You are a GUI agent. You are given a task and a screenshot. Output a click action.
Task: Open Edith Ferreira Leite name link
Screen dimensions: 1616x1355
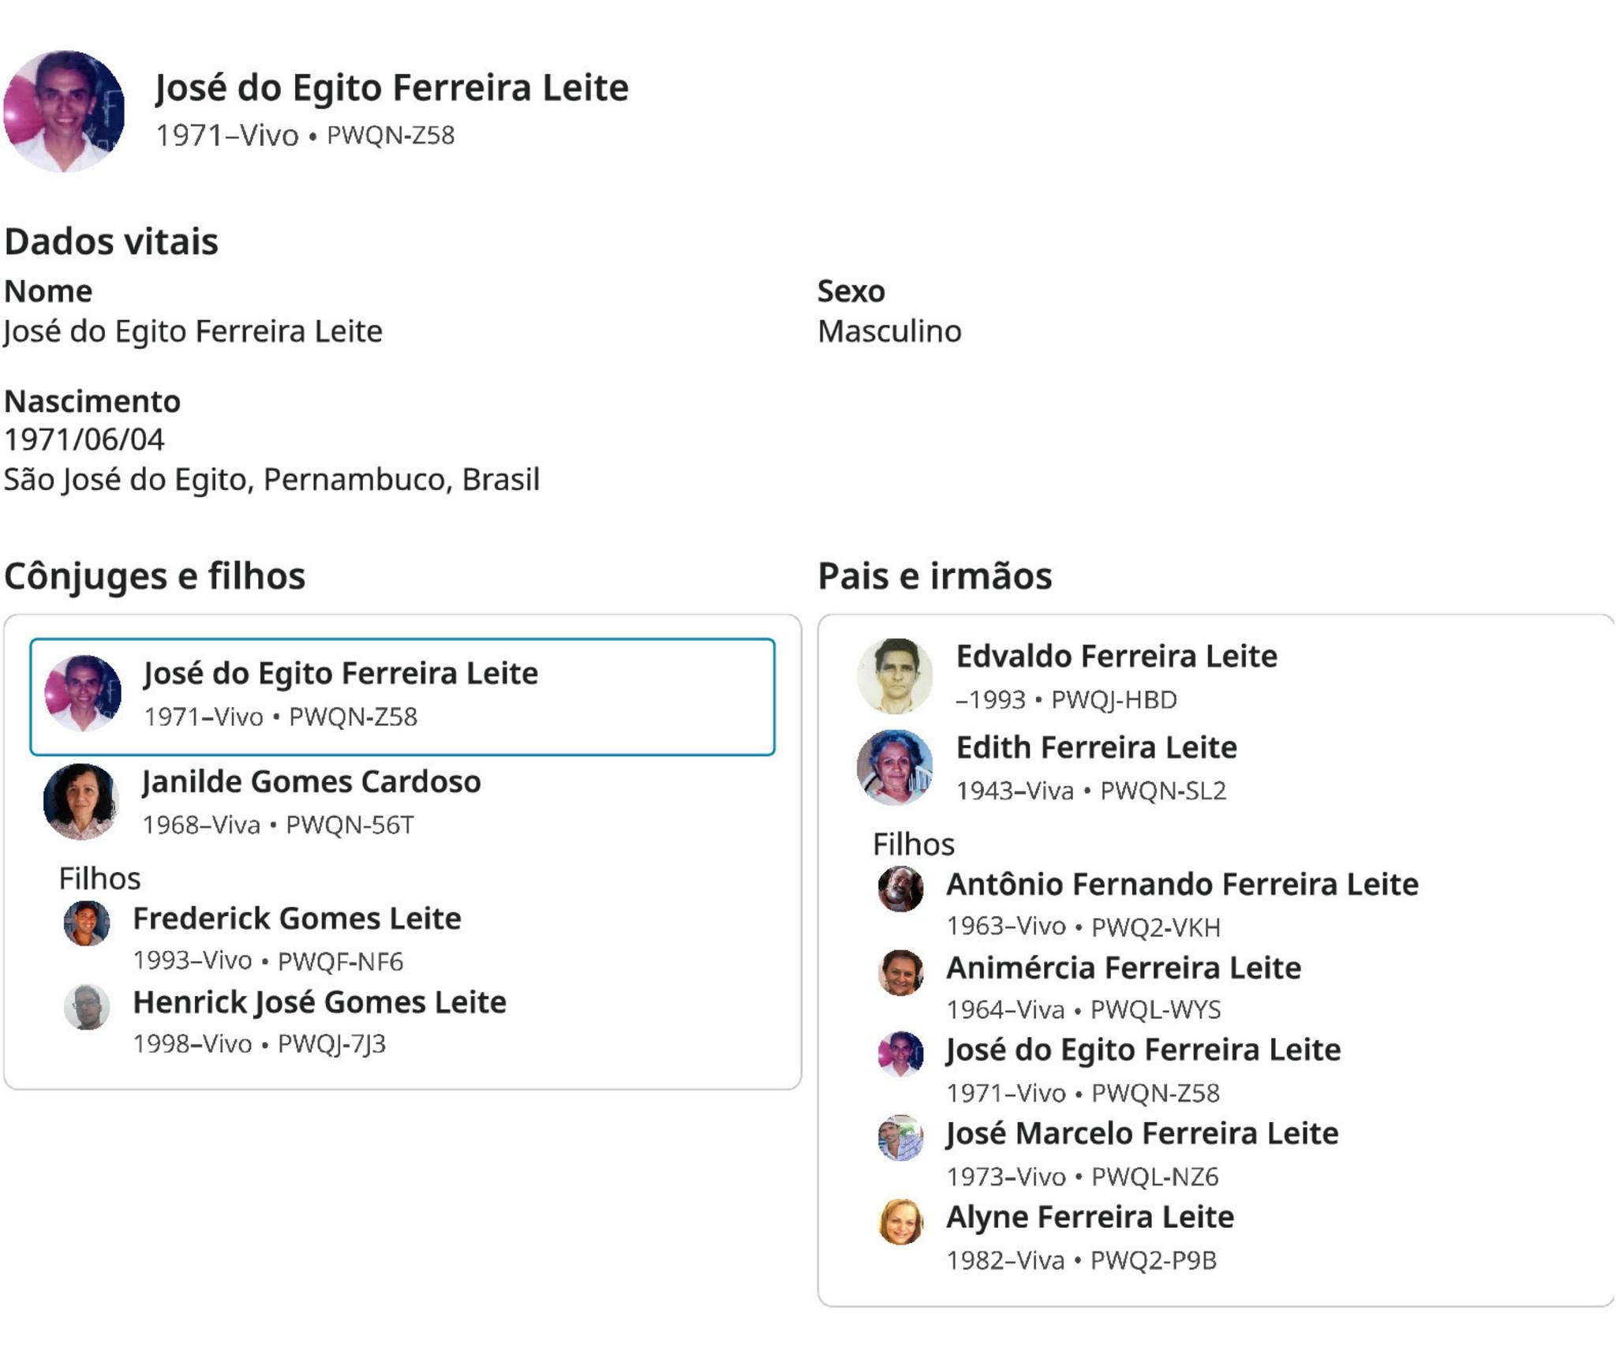[x=1097, y=747]
